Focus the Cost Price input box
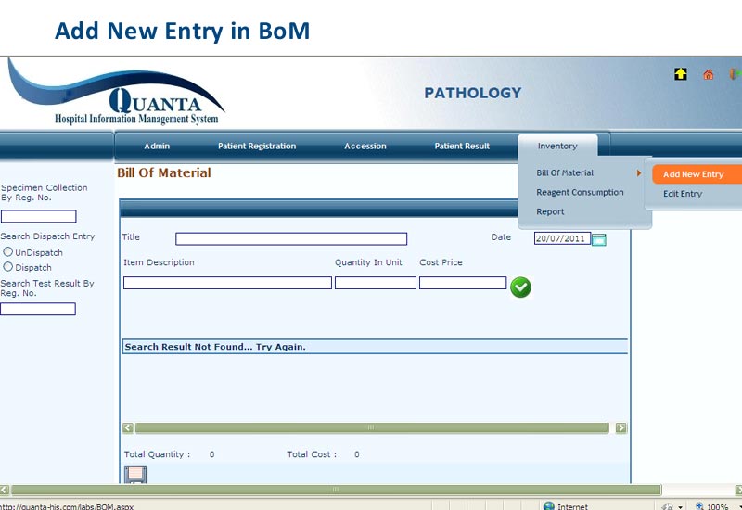This screenshot has width=742, height=510. [x=463, y=283]
